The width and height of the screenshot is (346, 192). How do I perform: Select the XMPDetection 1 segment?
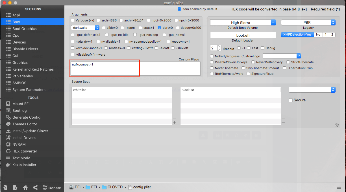[325, 34]
